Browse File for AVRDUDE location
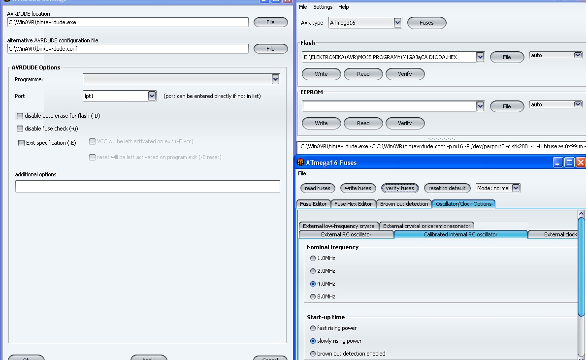 [x=270, y=23]
